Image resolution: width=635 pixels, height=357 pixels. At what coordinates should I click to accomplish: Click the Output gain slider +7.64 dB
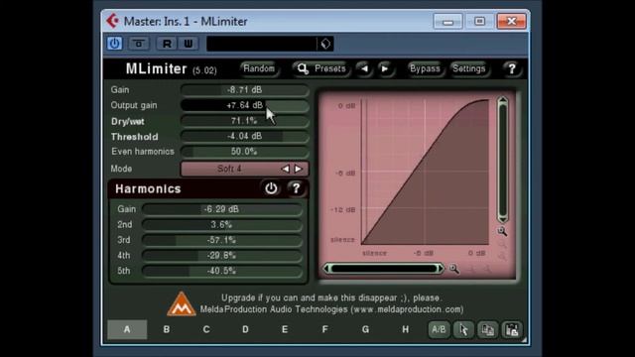point(245,105)
